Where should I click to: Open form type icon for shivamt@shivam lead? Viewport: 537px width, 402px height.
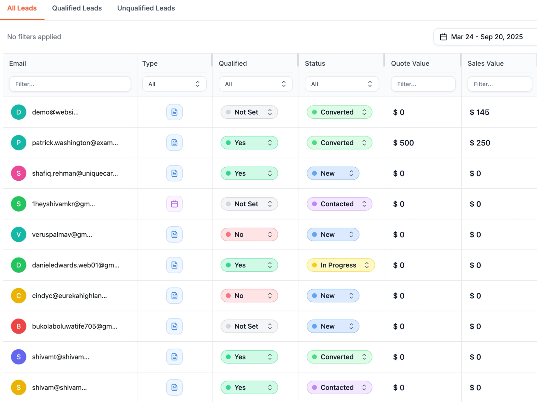(x=174, y=357)
